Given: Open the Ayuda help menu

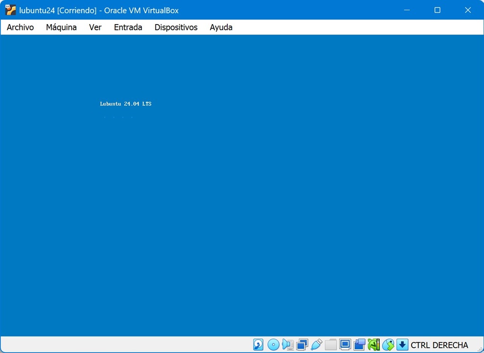Looking at the screenshot, I should [x=221, y=27].
